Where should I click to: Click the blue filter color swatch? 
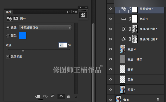click(x=23, y=36)
